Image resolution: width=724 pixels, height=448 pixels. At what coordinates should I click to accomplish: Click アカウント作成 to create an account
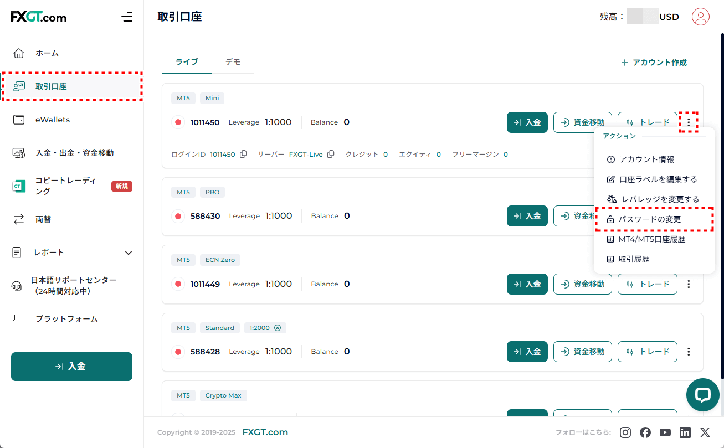(x=654, y=63)
